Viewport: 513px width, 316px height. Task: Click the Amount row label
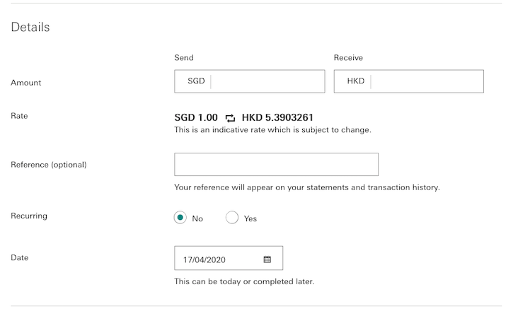coord(26,83)
